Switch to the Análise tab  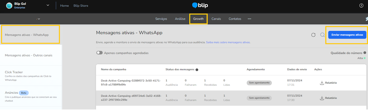pos(180,19)
